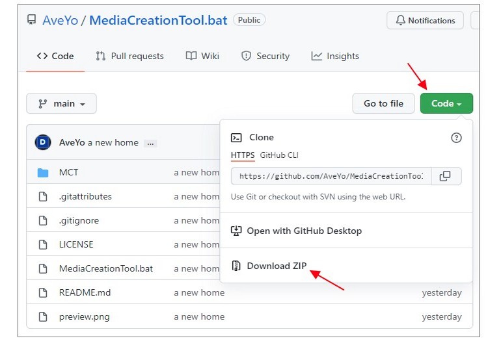Click the README.md file icon
The image size is (488, 345).
43,292
